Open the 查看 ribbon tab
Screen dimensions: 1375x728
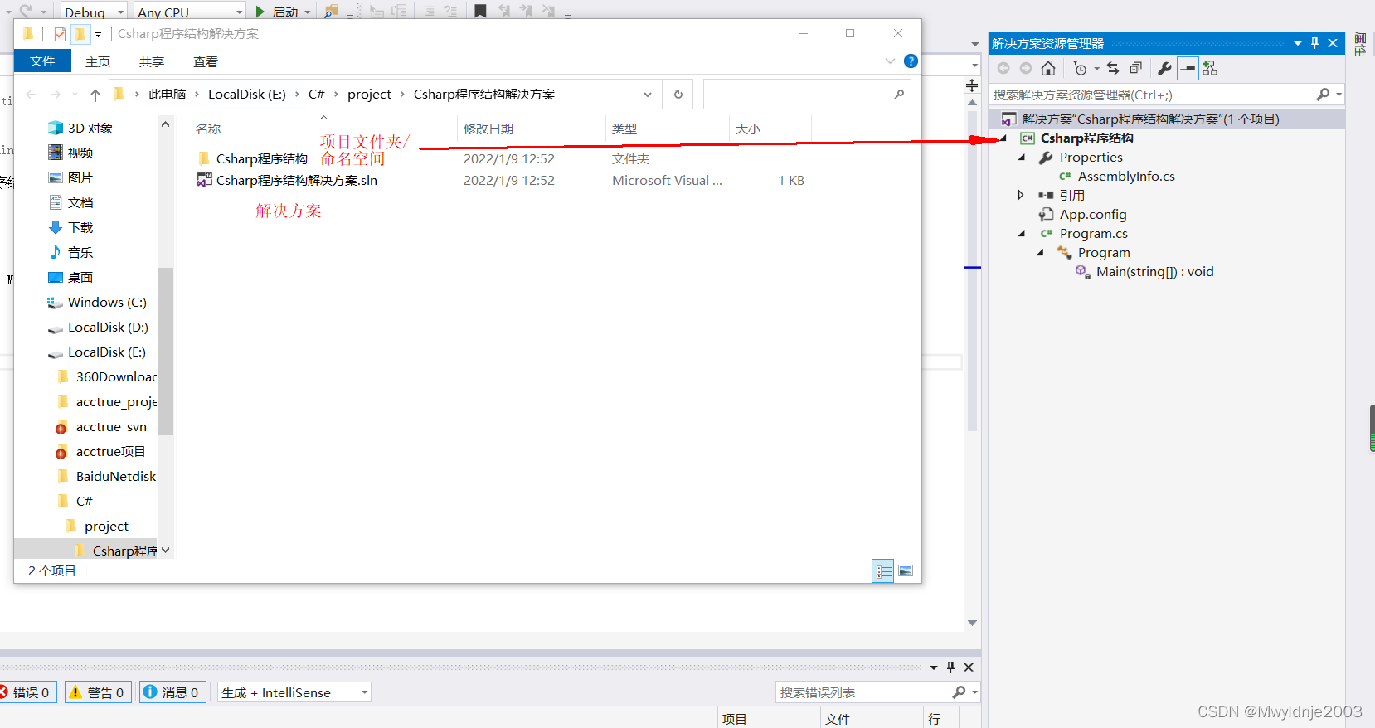(206, 61)
